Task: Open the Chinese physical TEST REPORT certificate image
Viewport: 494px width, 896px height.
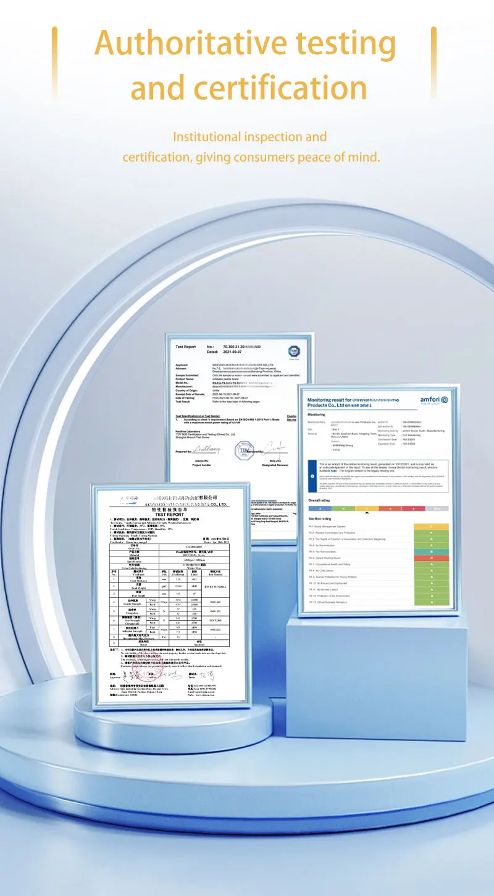Action: [x=171, y=595]
